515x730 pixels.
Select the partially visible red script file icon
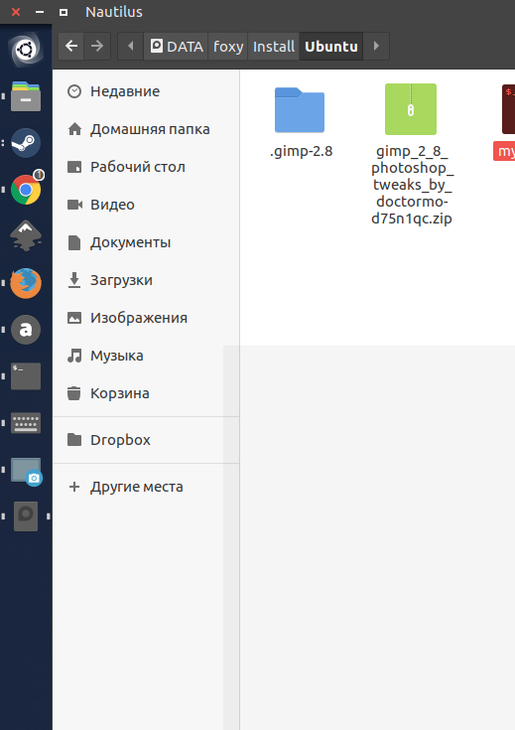pos(508,109)
